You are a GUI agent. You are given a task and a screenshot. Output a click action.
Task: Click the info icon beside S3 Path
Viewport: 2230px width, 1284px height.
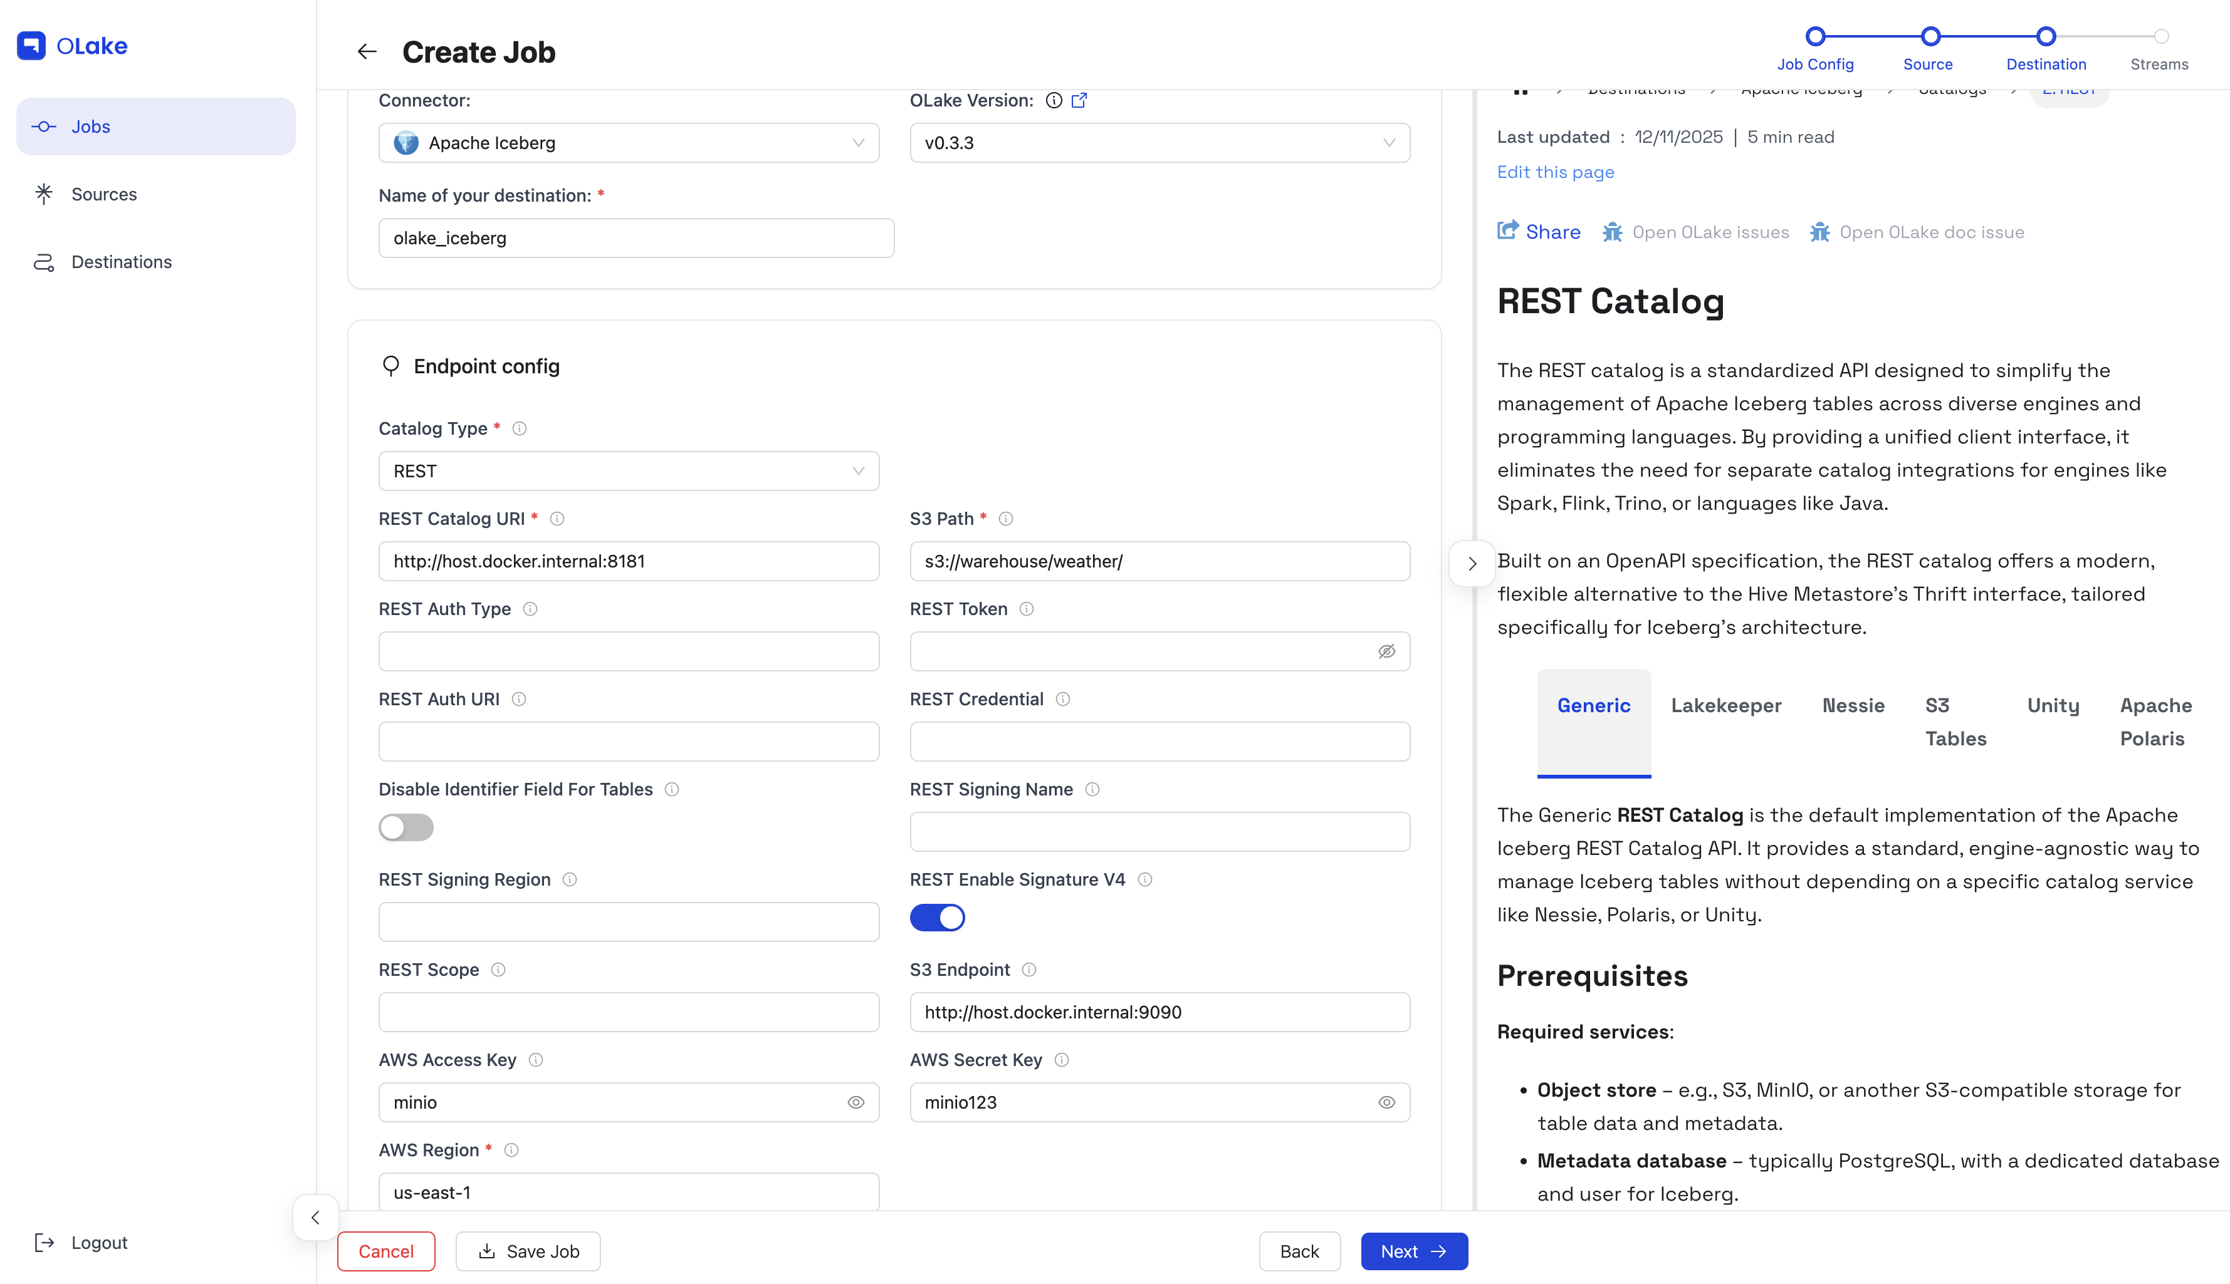tap(1005, 519)
